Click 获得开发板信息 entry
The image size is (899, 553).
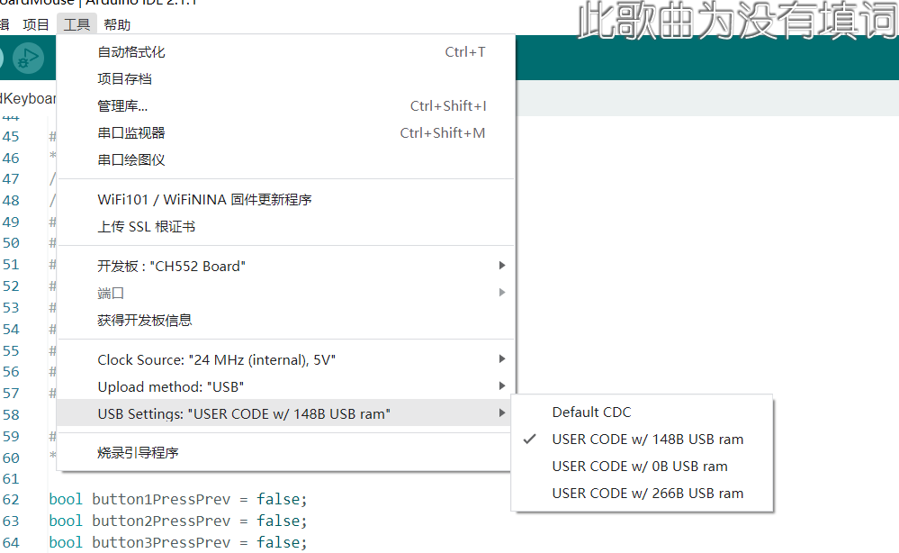click(285, 320)
